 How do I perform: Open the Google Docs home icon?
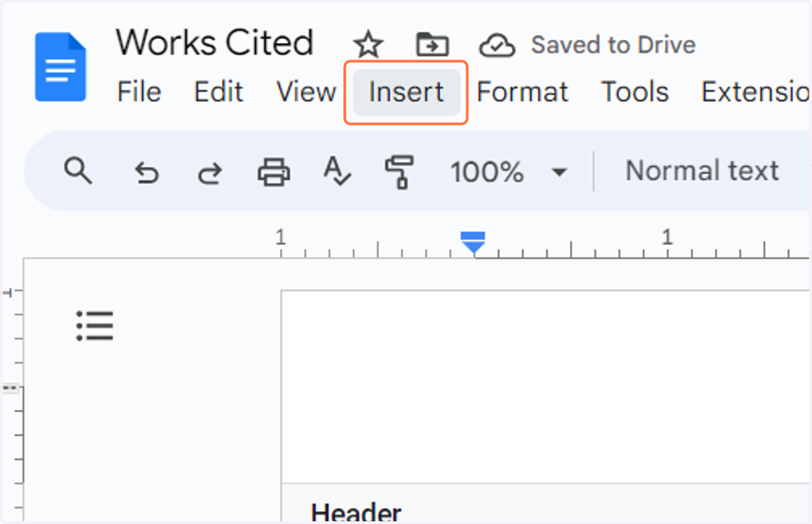(61, 67)
